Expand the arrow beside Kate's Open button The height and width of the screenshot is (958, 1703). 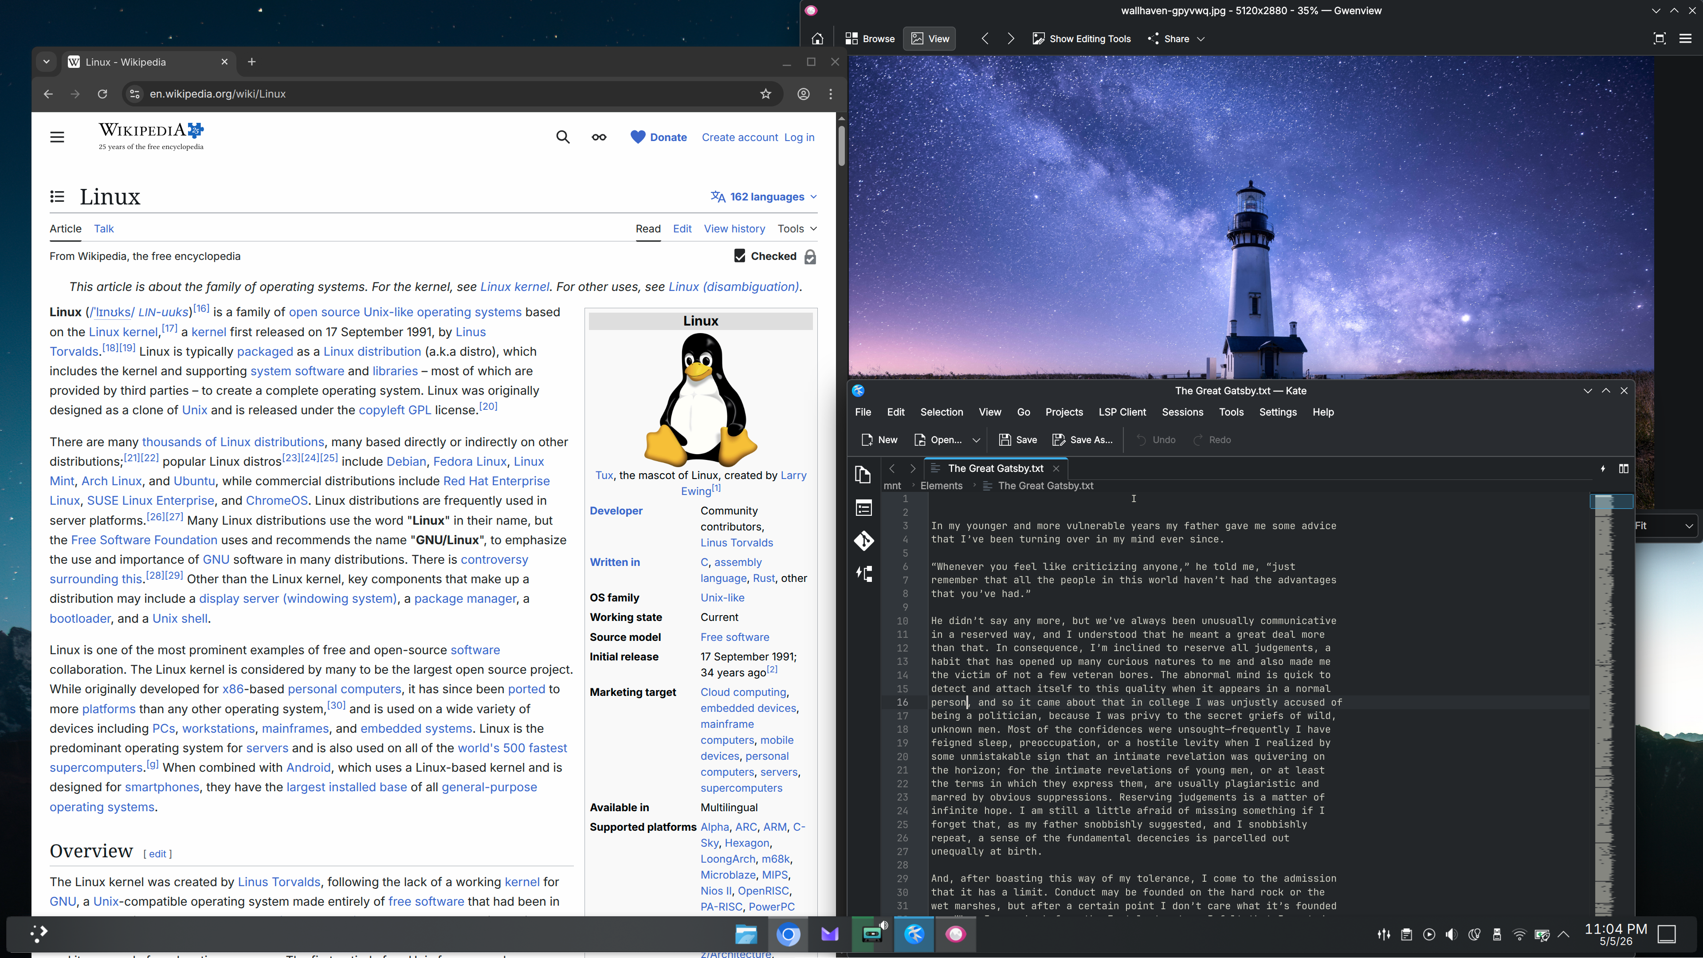click(976, 440)
